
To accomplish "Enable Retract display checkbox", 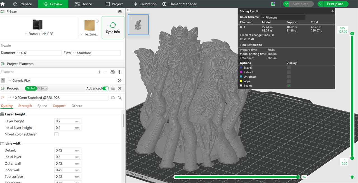I will pos(289,72).
